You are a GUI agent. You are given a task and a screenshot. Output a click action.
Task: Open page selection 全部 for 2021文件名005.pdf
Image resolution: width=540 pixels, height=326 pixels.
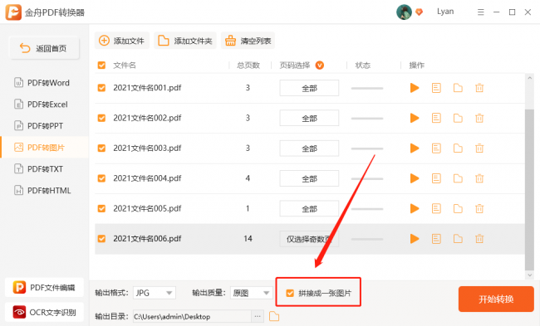(309, 209)
